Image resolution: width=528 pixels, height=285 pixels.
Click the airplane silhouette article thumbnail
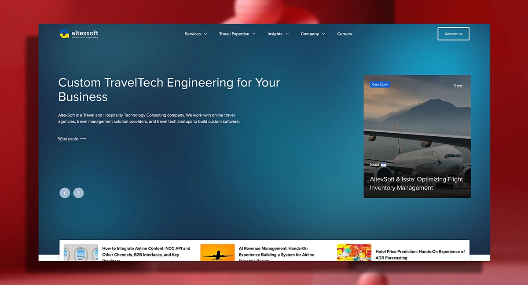tap(217, 253)
